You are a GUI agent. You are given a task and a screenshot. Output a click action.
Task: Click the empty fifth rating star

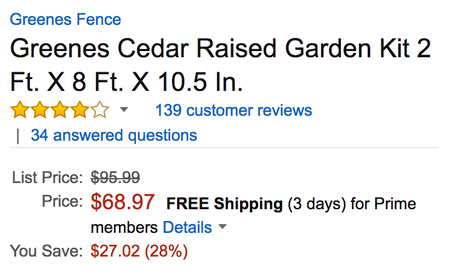click(100, 111)
